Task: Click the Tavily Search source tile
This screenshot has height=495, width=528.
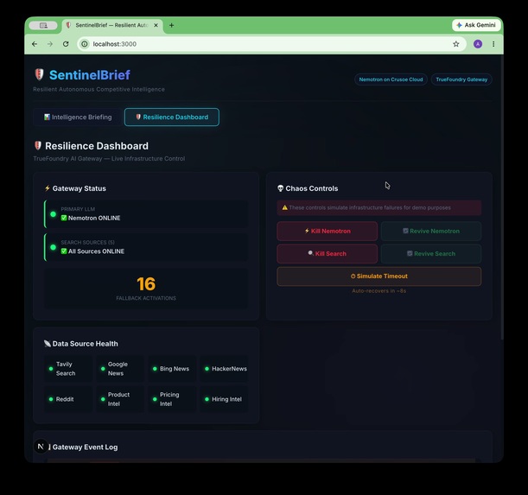Action: pos(68,369)
